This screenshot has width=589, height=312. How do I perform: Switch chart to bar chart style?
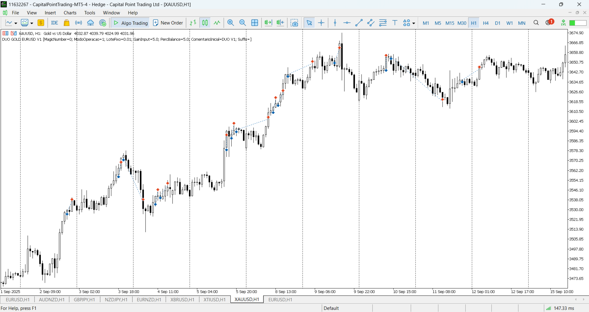tap(193, 23)
